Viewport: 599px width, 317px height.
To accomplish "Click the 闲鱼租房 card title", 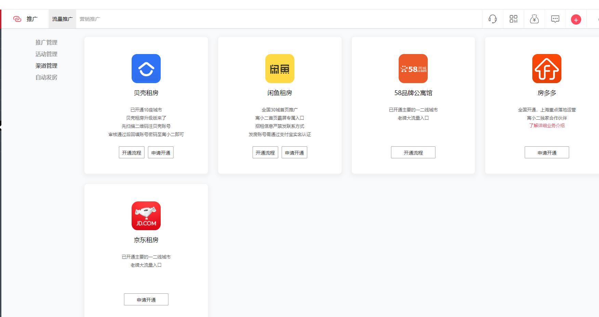I will click(280, 93).
